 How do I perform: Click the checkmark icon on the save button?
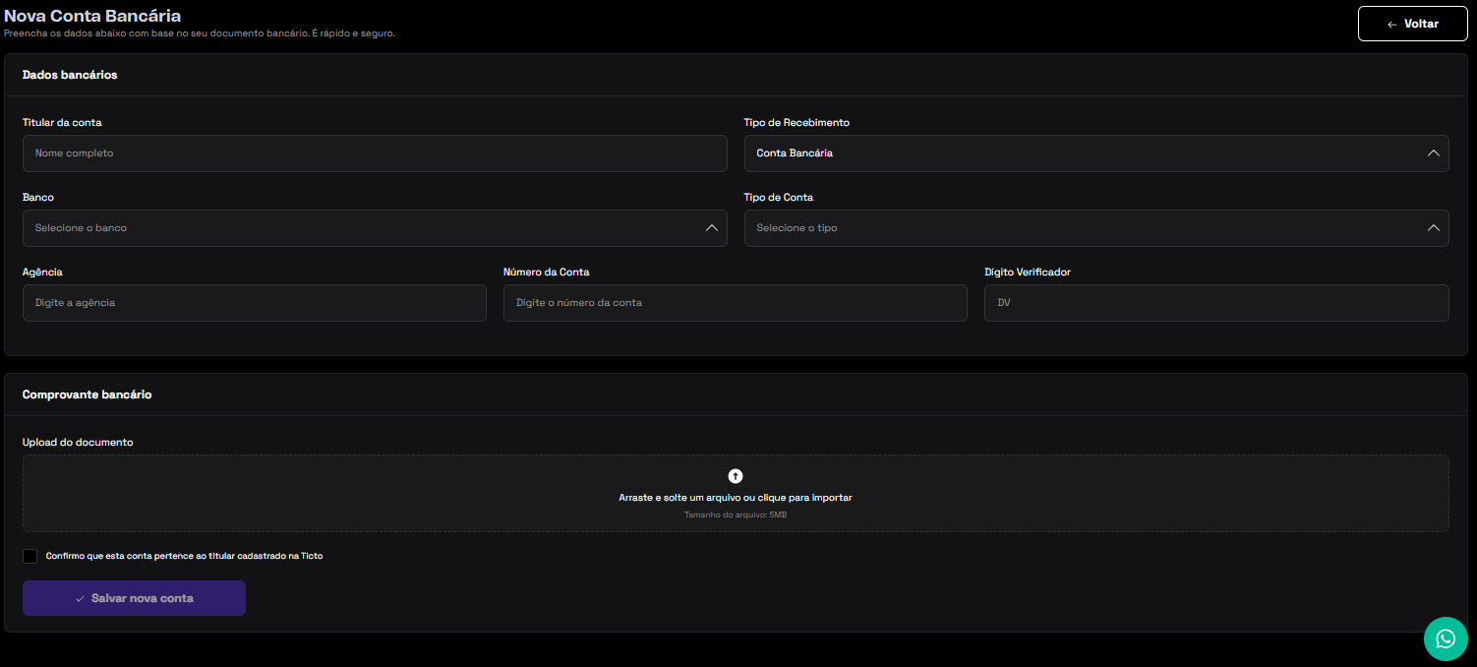coord(80,598)
